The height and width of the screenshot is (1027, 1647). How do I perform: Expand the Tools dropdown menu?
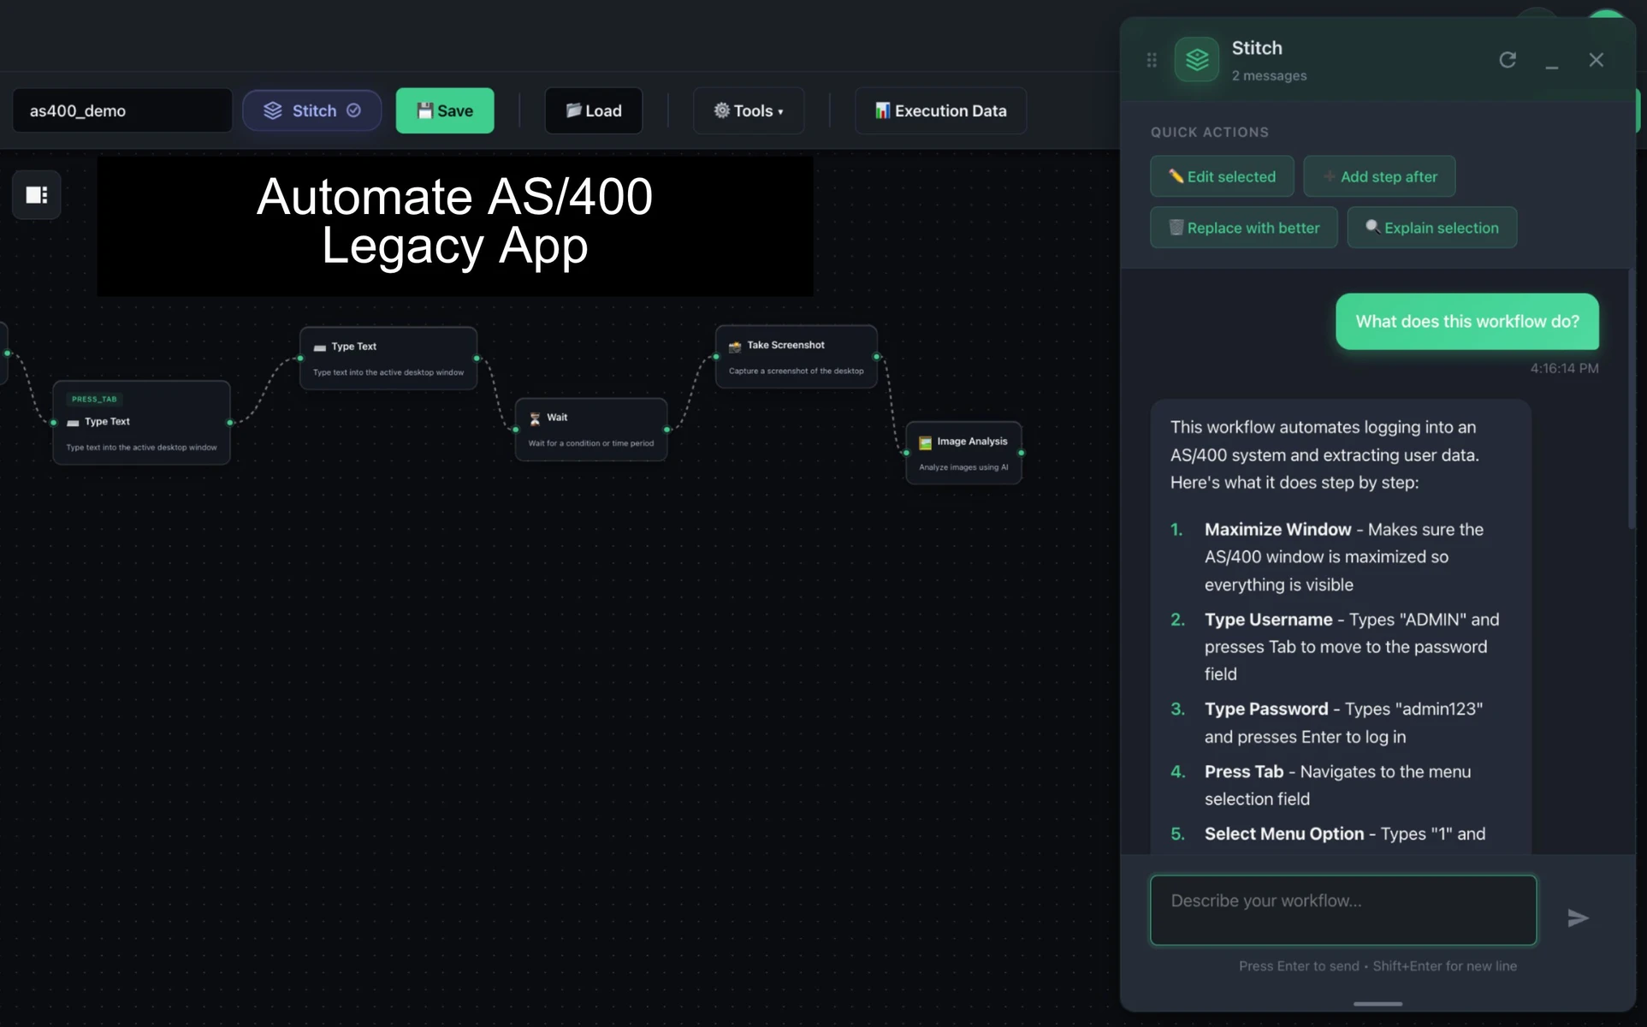point(748,110)
